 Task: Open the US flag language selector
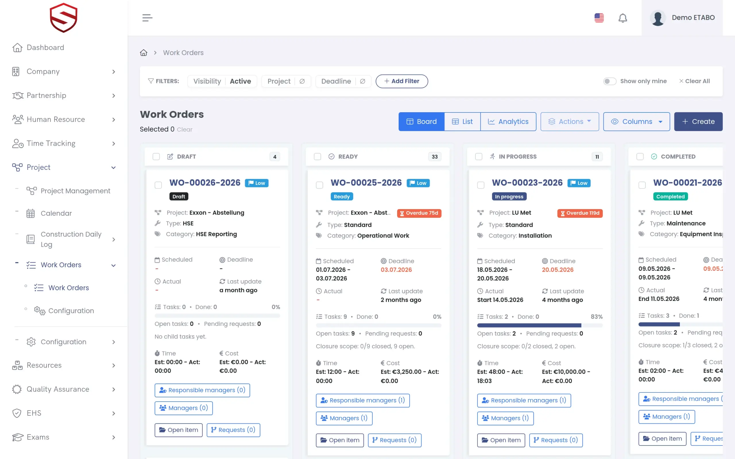599,17
